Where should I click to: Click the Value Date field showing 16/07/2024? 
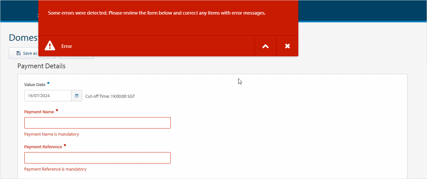click(x=48, y=96)
